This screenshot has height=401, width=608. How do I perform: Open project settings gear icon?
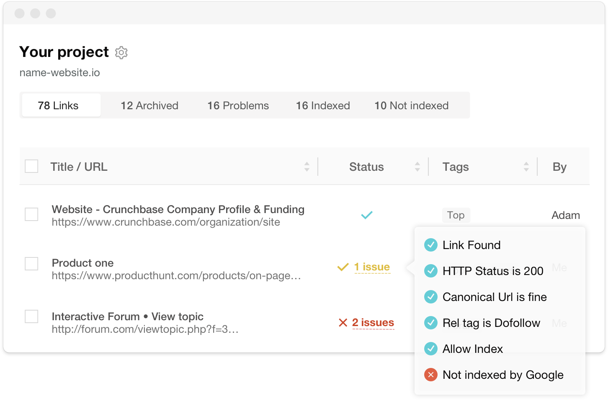121,53
